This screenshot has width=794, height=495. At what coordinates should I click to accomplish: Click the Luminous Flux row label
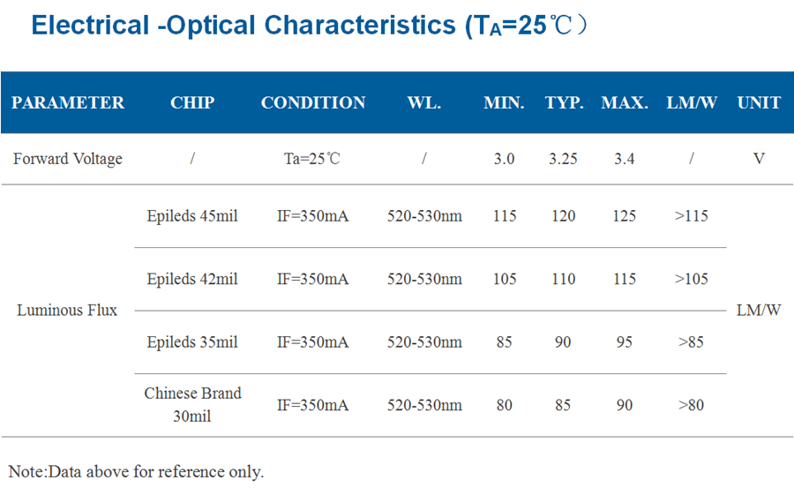tap(67, 310)
